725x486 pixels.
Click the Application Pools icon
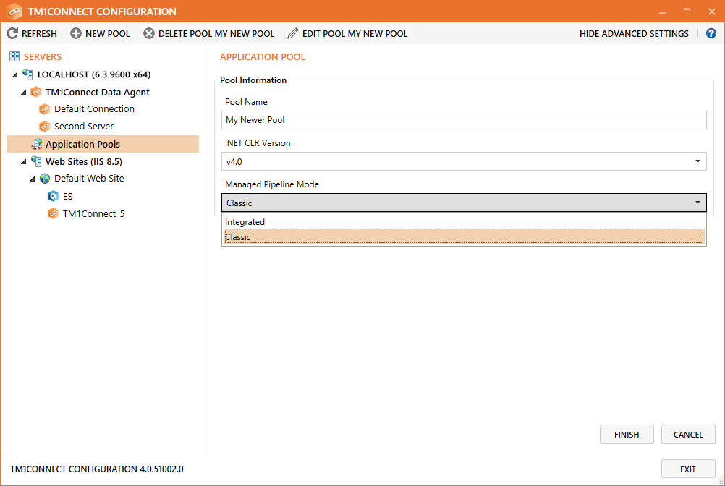click(x=36, y=144)
